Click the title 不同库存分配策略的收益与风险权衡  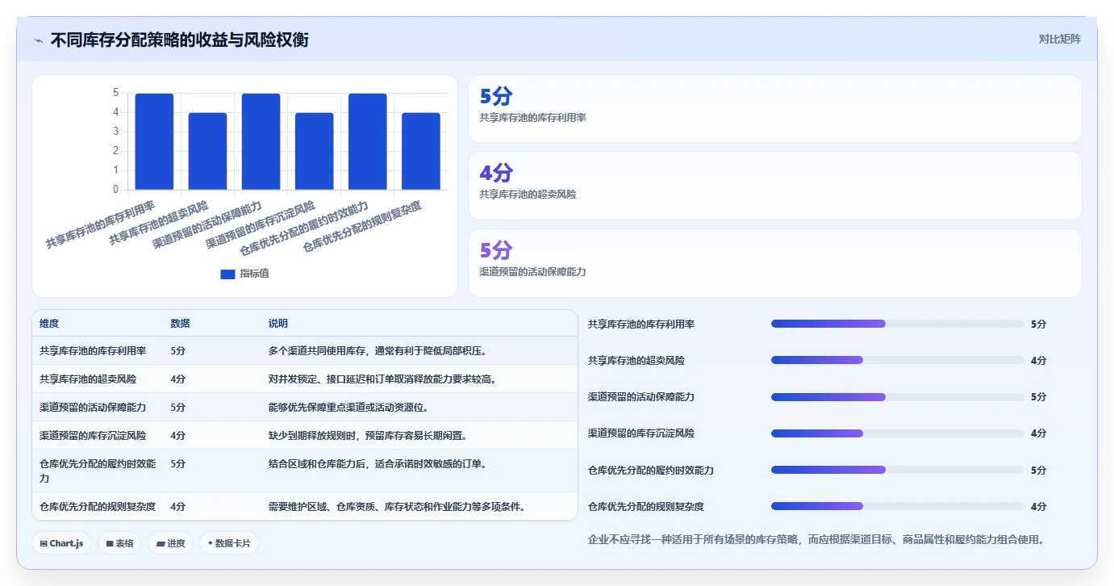point(179,40)
